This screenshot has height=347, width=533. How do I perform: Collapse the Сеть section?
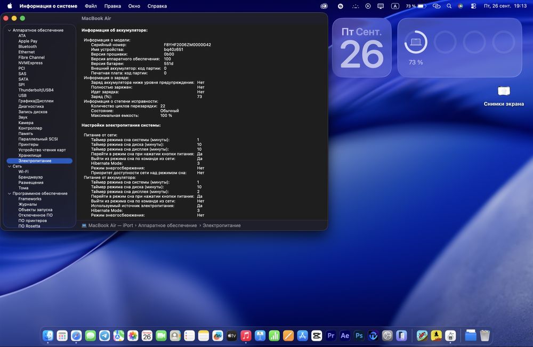9,166
